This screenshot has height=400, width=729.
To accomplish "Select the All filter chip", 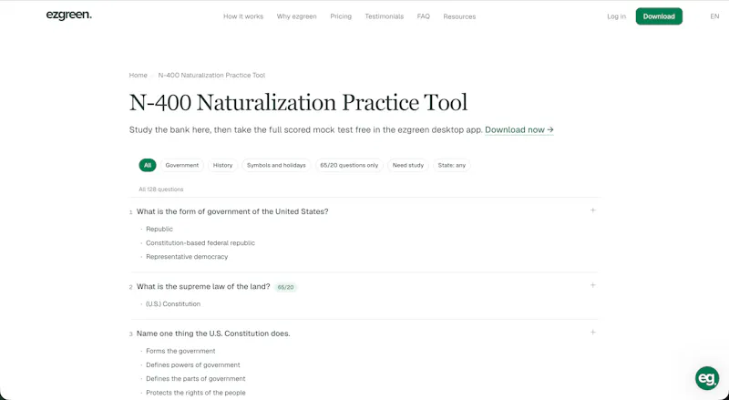I will tap(148, 165).
